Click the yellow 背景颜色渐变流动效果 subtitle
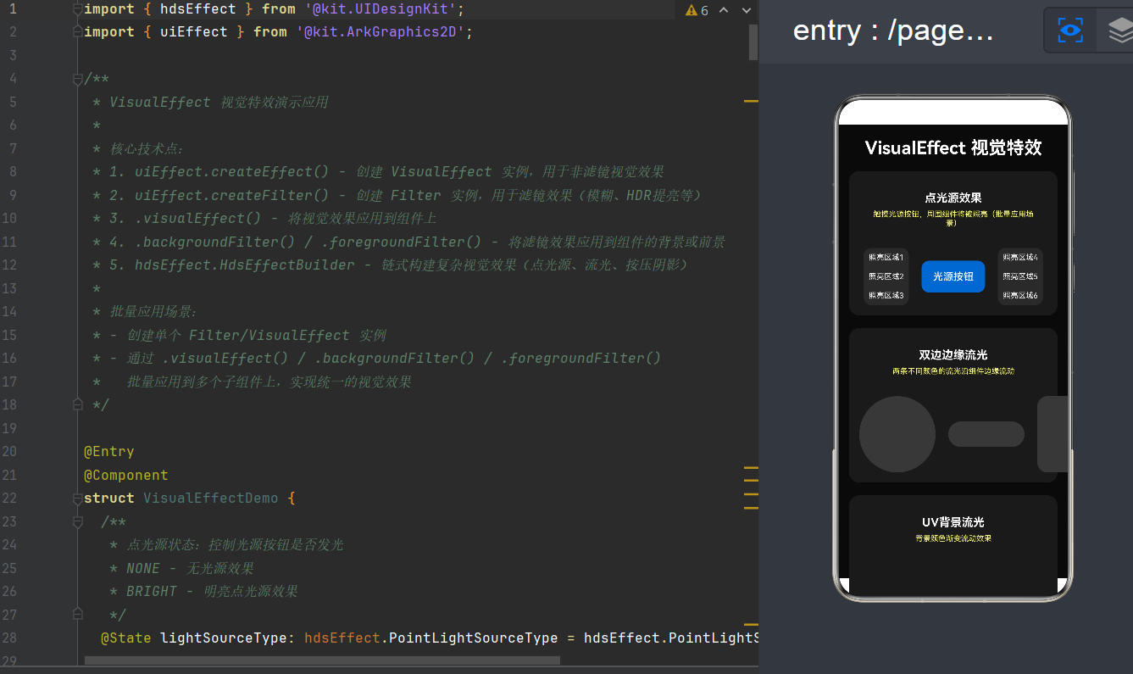The height and width of the screenshot is (674, 1133). (x=953, y=538)
